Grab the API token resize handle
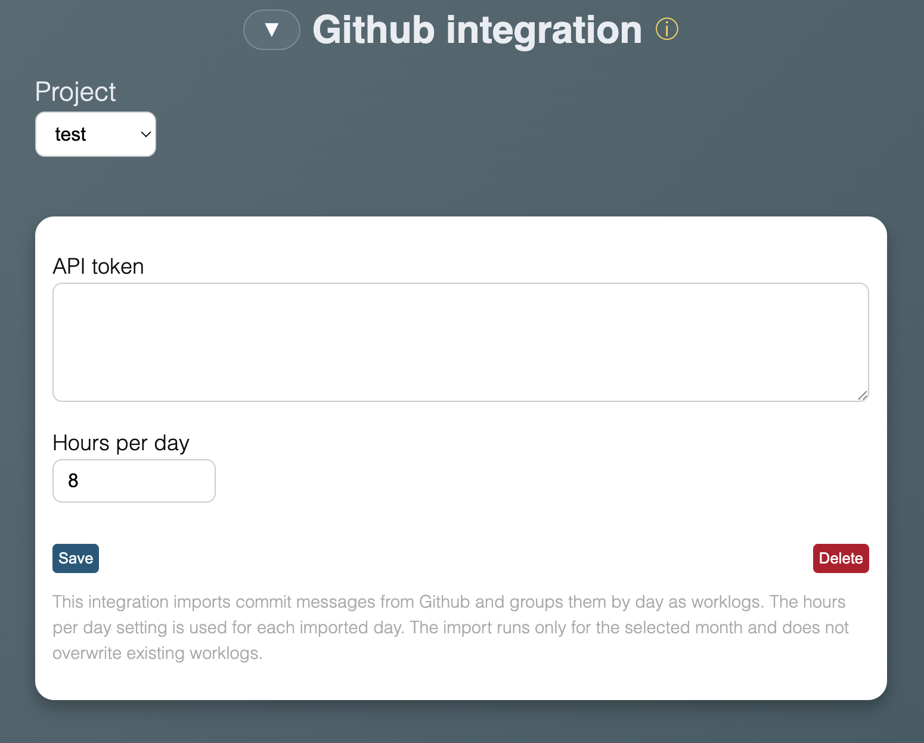Image resolution: width=924 pixels, height=743 pixels. 862,395
